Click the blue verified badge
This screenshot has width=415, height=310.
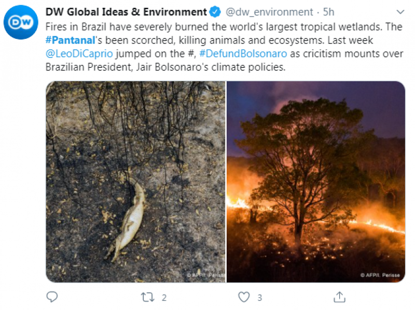216,12
